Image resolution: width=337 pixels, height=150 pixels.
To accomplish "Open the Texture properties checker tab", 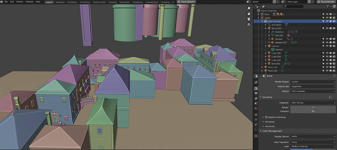I will pyautogui.click(x=256, y=136).
